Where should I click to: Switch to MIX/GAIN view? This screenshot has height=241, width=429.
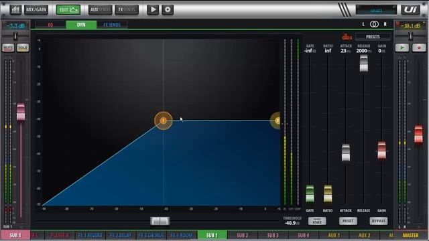(36, 10)
